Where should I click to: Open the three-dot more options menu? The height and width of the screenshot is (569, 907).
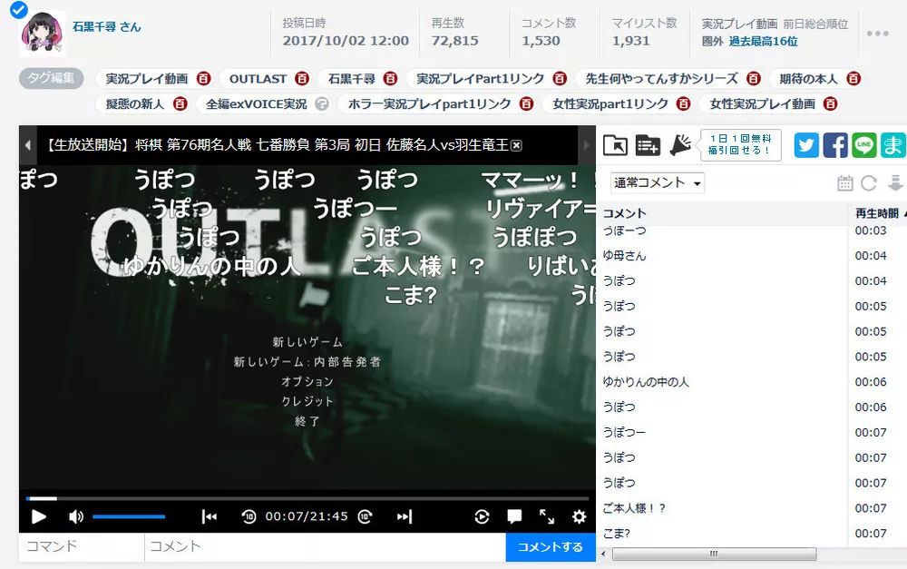(877, 34)
